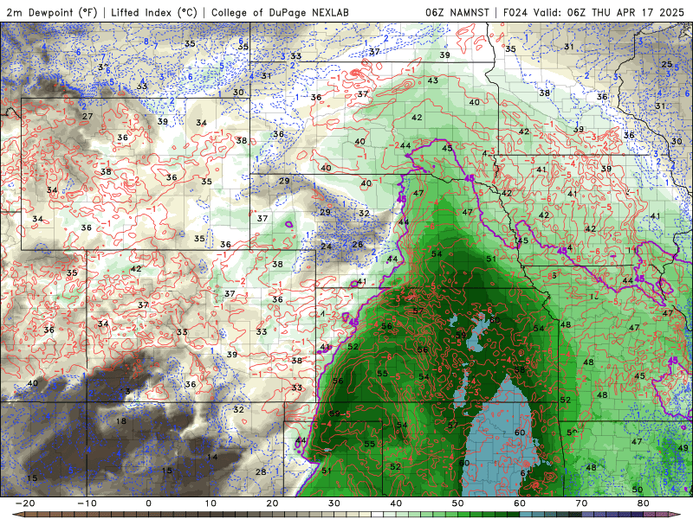Click the '49' dewpoint value on map
The width and height of the screenshot is (693, 519).
pyautogui.click(x=683, y=448)
